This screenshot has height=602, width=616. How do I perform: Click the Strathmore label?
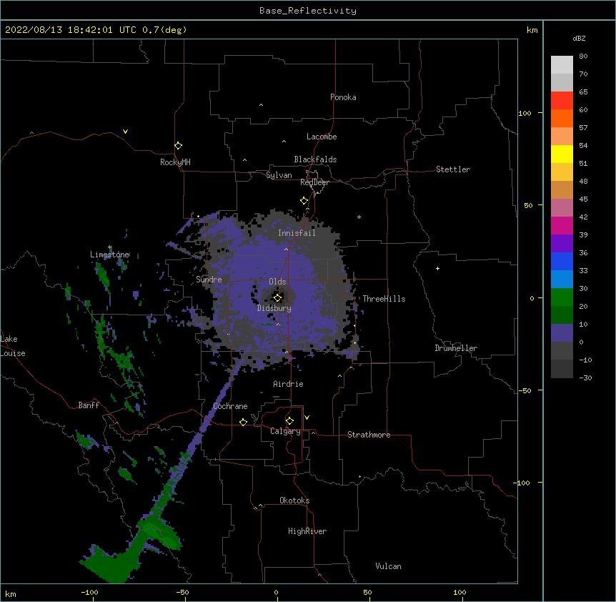tap(369, 435)
